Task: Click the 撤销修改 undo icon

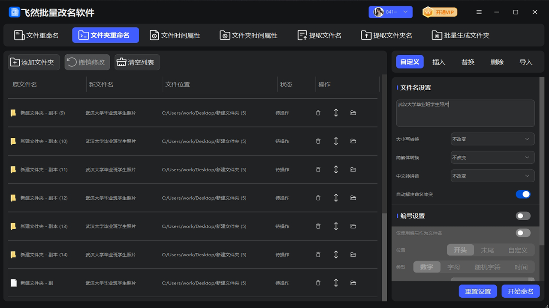Action: click(71, 62)
